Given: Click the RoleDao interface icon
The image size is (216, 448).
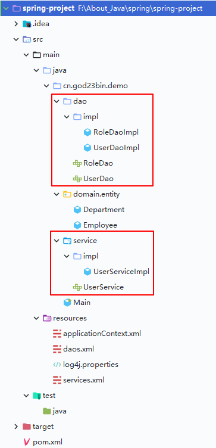Looking at the screenshot, I should tap(77, 163).
